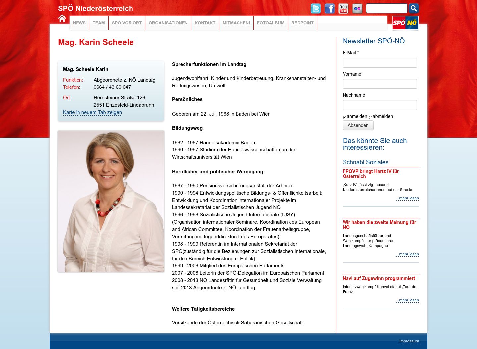Click the SPÖ NÖ logo
The width and height of the screenshot is (477, 349).
click(405, 23)
